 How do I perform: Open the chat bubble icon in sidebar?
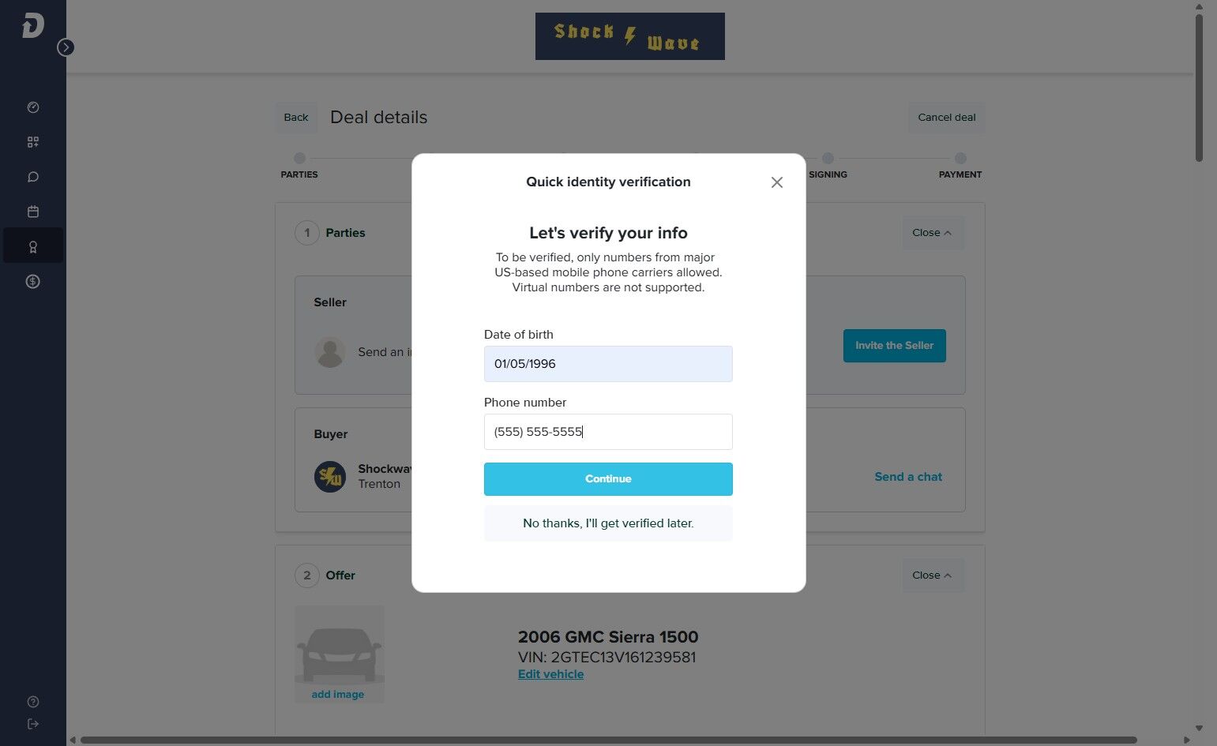[x=33, y=177]
